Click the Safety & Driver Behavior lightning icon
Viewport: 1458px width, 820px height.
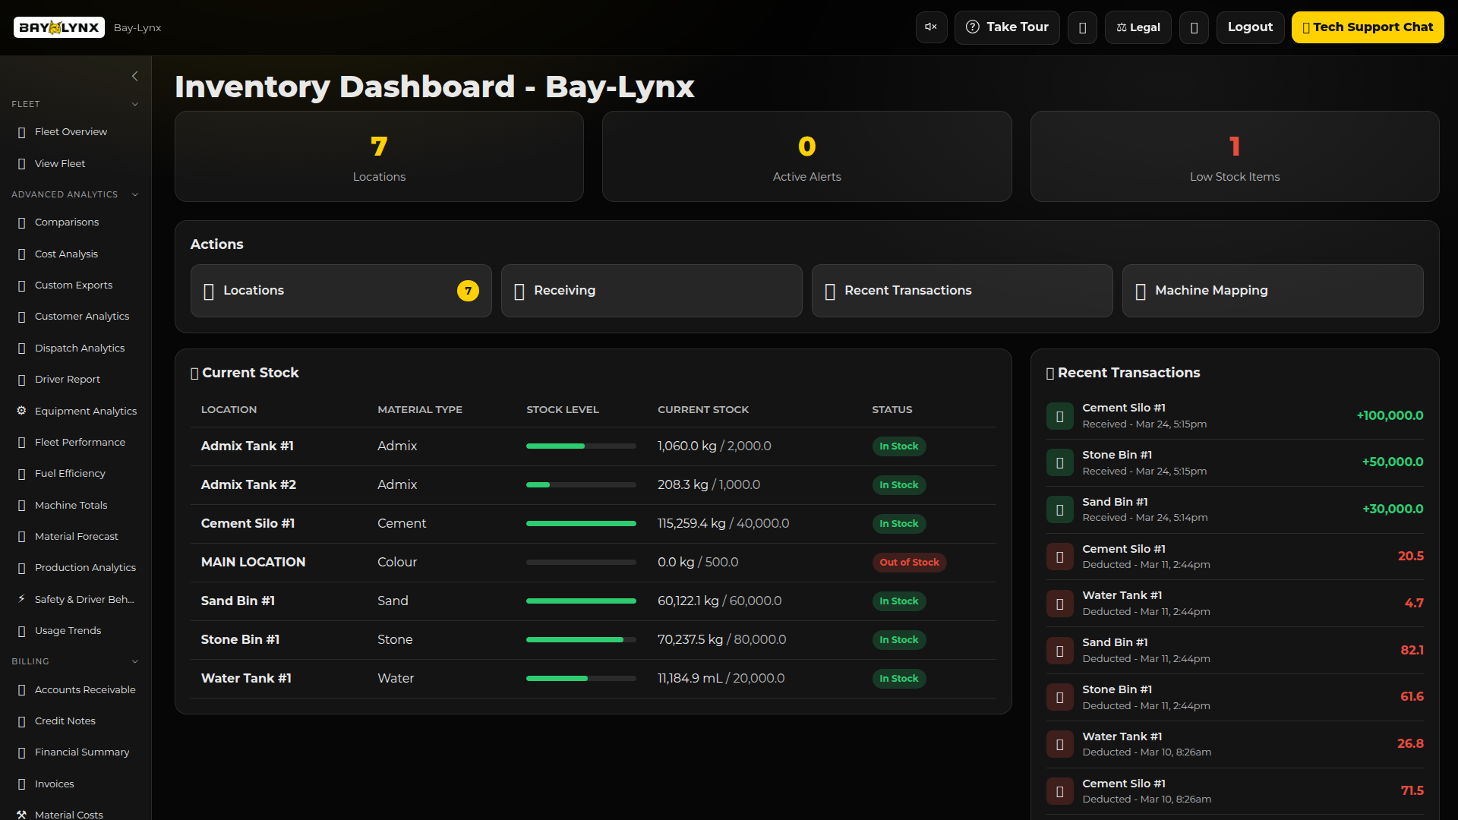click(21, 599)
